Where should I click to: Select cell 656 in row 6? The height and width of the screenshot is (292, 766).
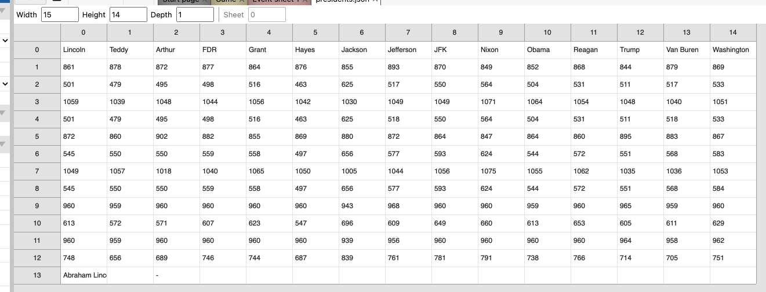(x=362, y=154)
